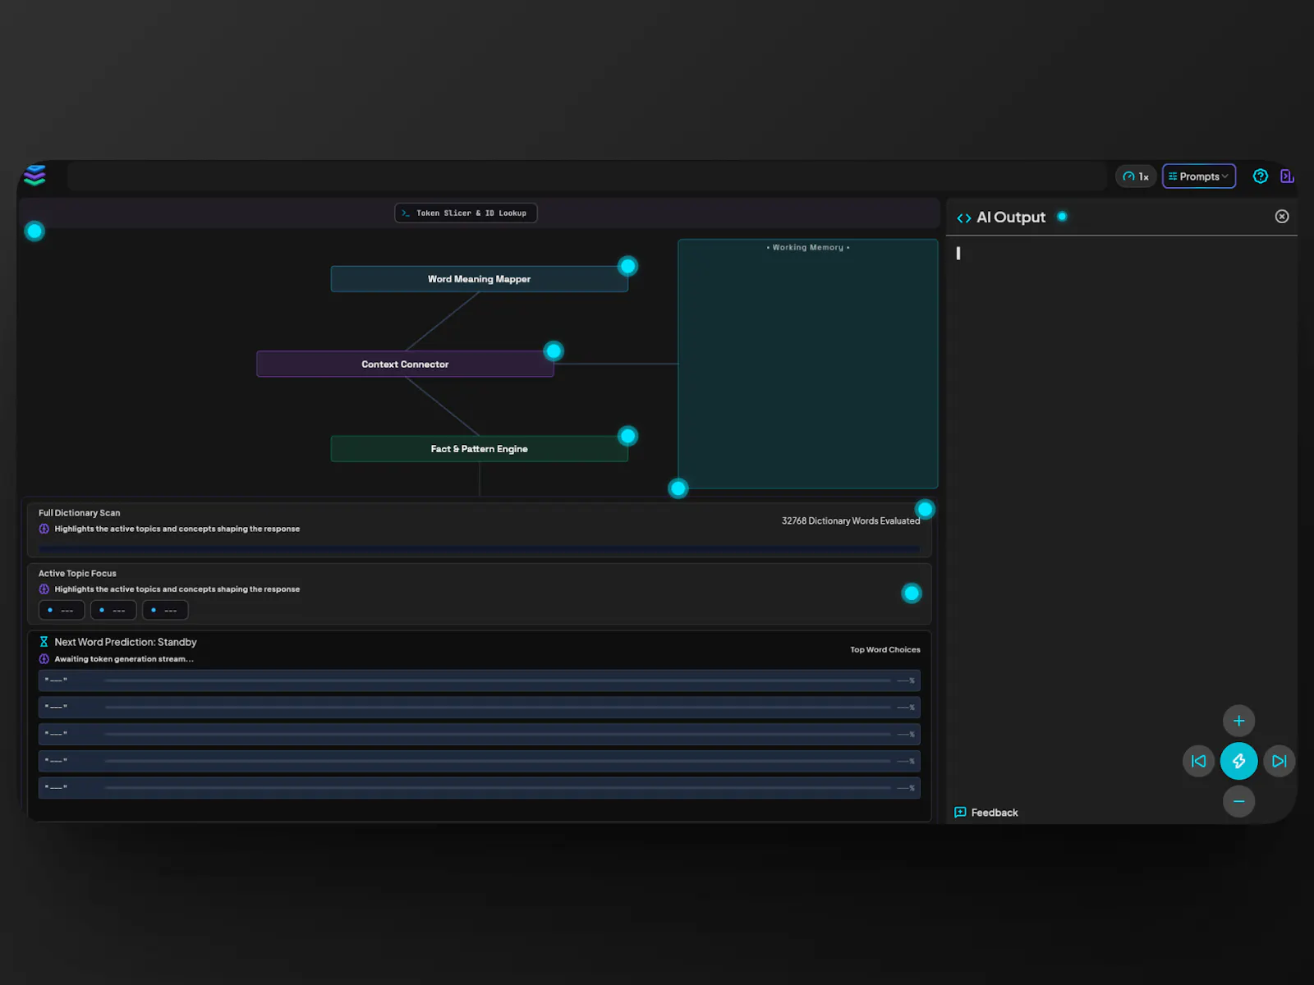This screenshot has width=1314, height=985.
Task: Click the Full Dictionary Scan progress bar
Action: [479, 547]
